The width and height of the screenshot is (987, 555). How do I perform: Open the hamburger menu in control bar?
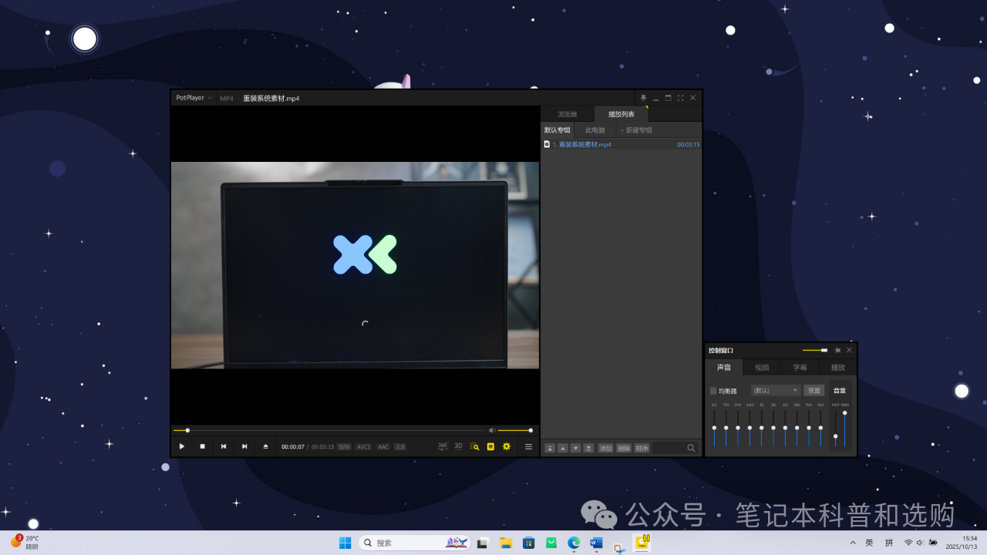528,446
